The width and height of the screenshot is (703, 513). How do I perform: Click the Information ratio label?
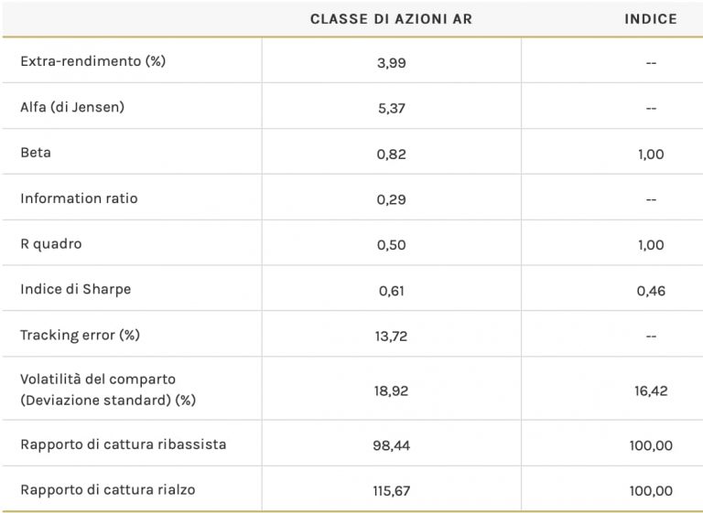[x=79, y=198]
